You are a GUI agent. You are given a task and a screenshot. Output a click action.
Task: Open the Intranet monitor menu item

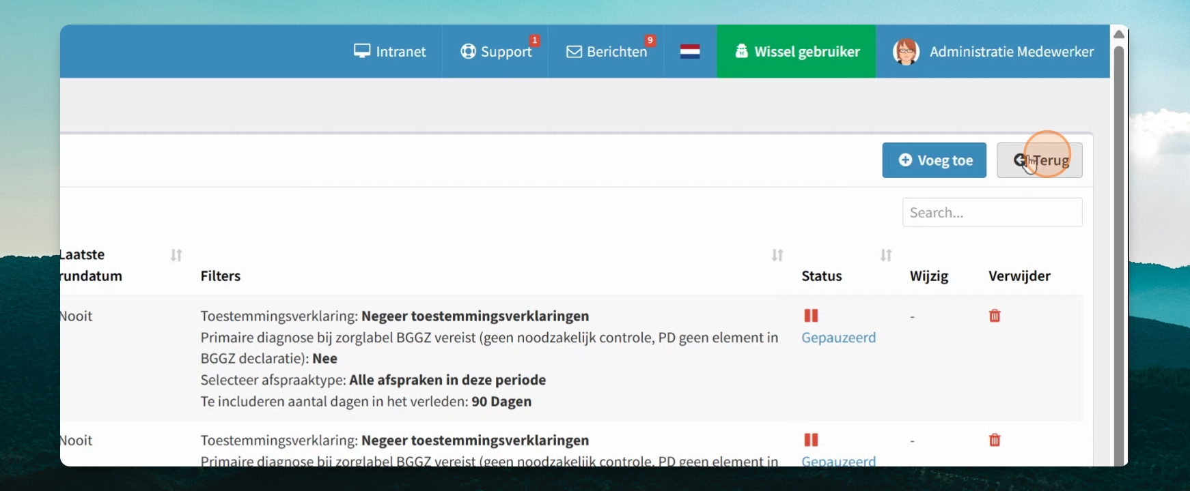point(389,52)
